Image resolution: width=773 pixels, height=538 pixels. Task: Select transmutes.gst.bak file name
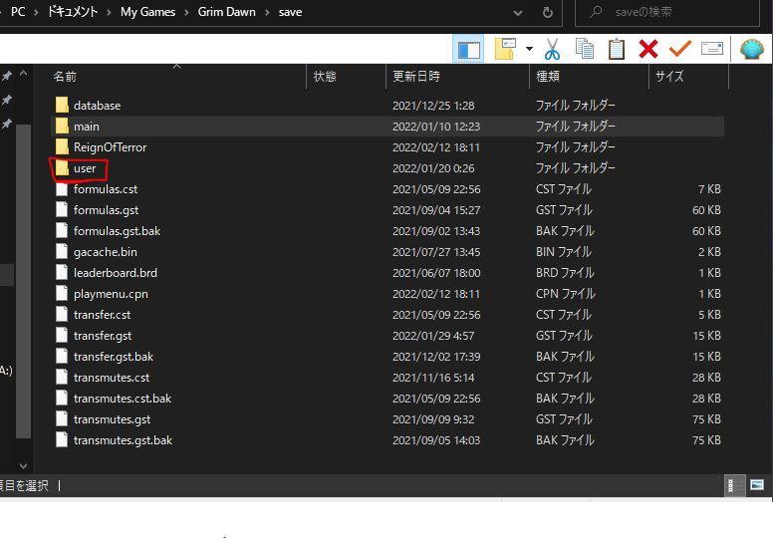123,440
